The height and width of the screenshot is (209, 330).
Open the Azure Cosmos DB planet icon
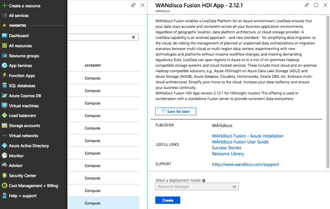[x=5, y=95]
